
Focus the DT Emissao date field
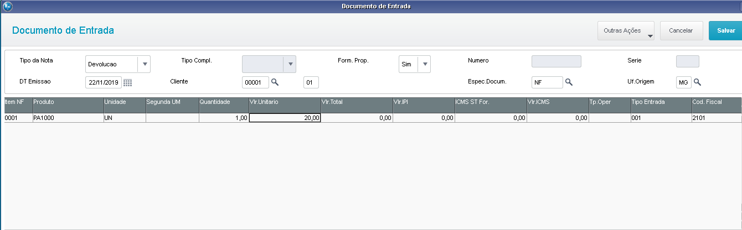[x=104, y=82]
